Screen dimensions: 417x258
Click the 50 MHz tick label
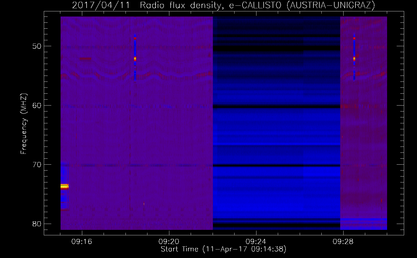(37, 46)
